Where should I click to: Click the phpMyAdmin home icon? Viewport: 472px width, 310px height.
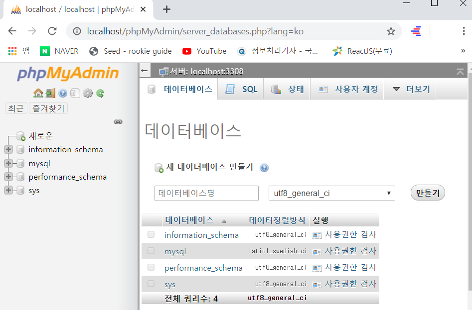coord(38,94)
